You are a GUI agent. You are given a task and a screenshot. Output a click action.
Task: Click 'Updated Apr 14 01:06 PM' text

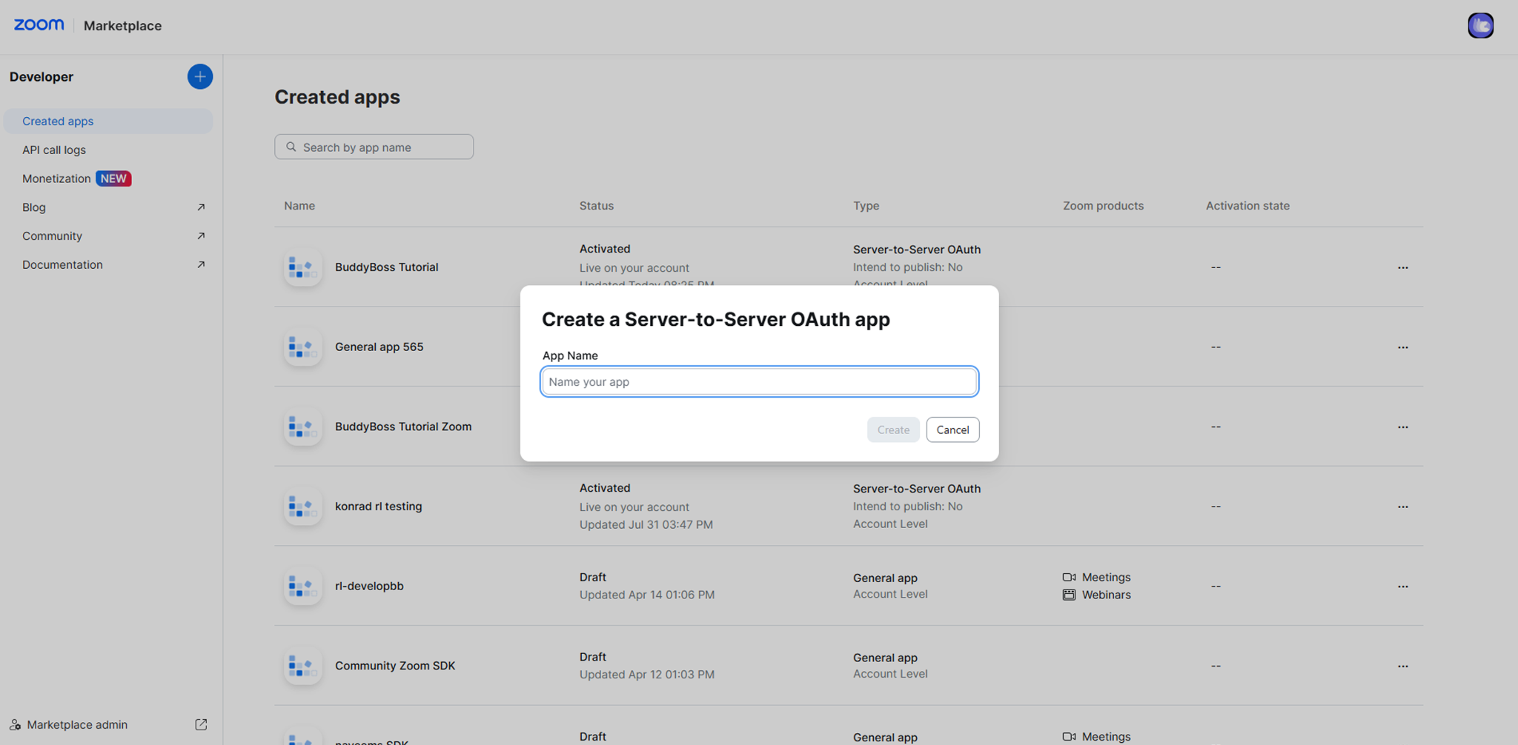pyautogui.click(x=646, y=595)
